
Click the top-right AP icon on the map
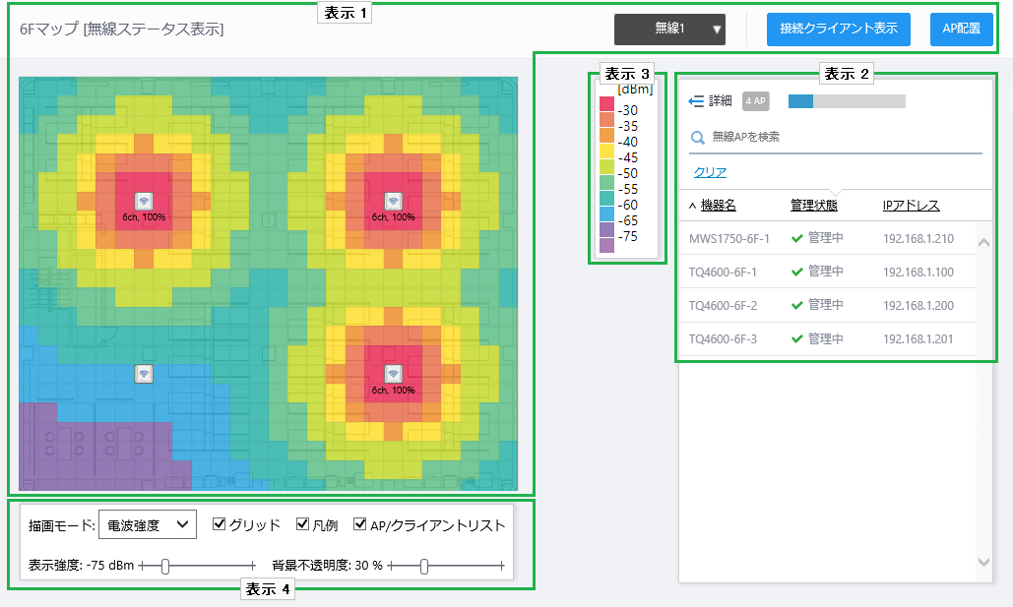click(x=392, y=201)
